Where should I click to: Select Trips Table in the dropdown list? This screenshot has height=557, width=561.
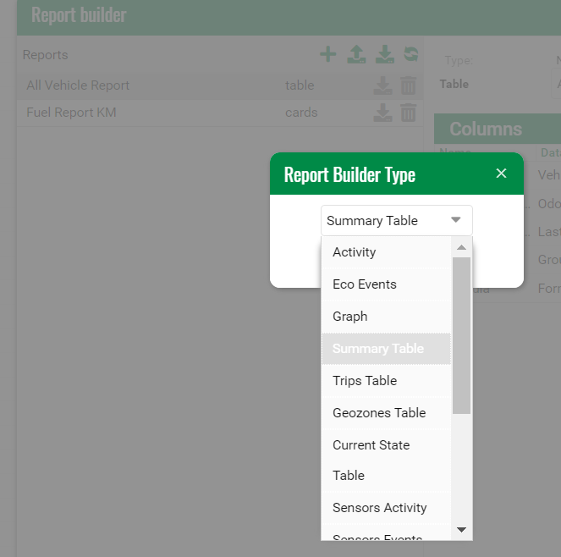364,381
